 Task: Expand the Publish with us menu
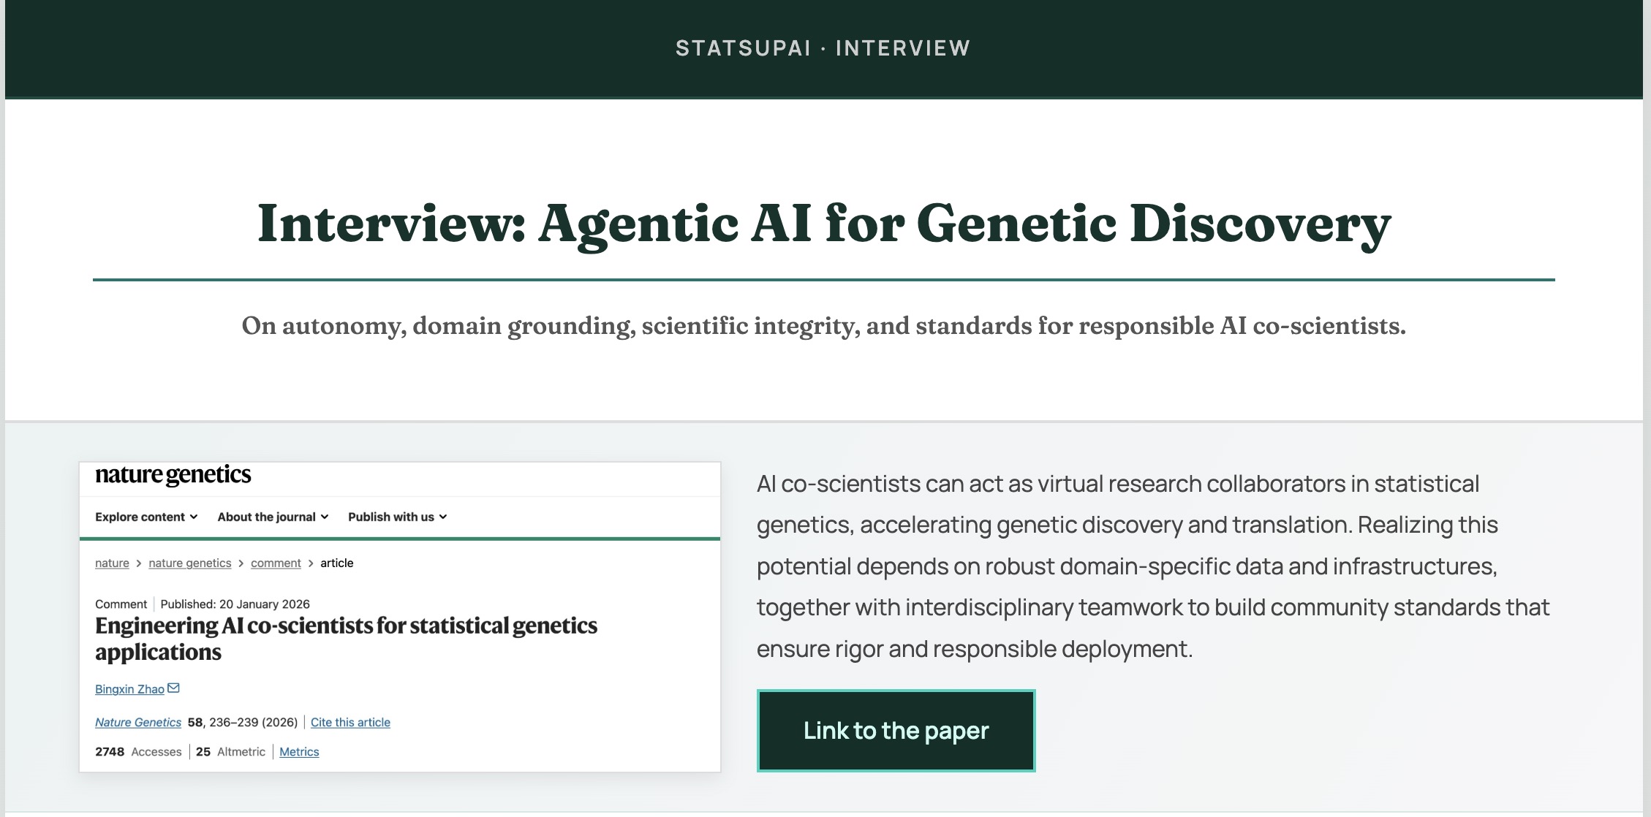(397, 517)
